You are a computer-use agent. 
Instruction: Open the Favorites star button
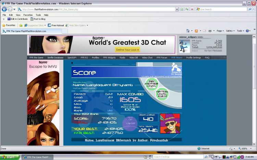[x=9, y=25]
